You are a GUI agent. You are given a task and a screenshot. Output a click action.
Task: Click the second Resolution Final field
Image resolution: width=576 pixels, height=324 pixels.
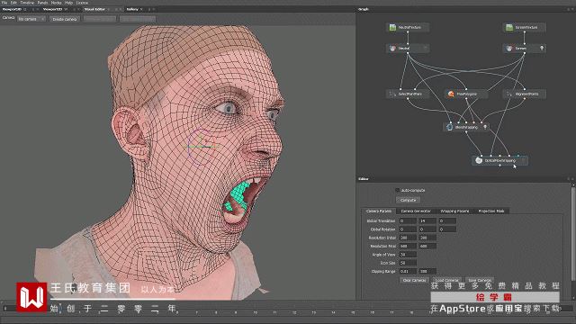(427, 246)
